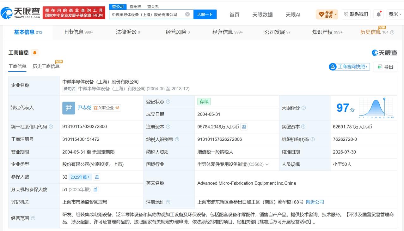Open 工商官网快照 snapshot button
404x231 pixels.
(349, 67)
